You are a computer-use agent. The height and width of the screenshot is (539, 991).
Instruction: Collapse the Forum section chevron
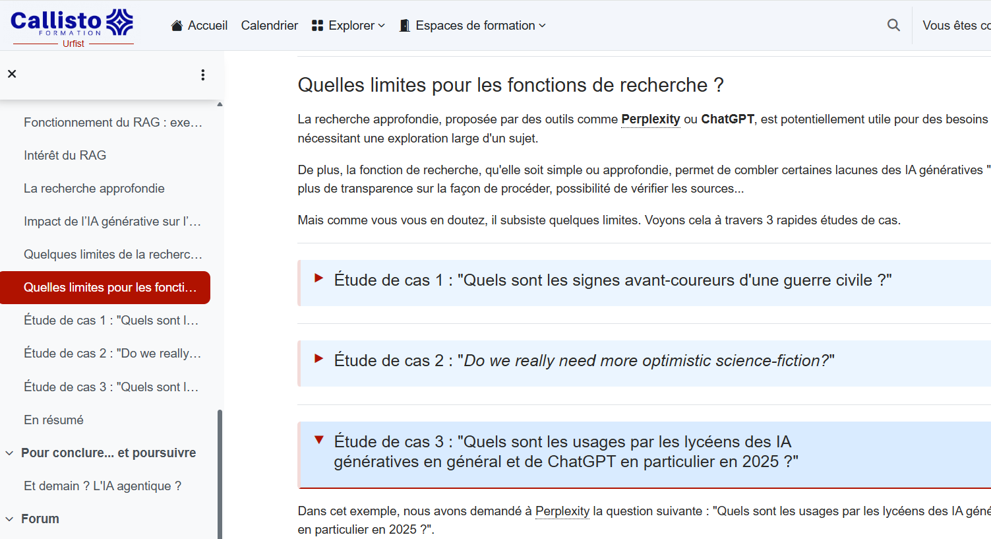(9, 519)
